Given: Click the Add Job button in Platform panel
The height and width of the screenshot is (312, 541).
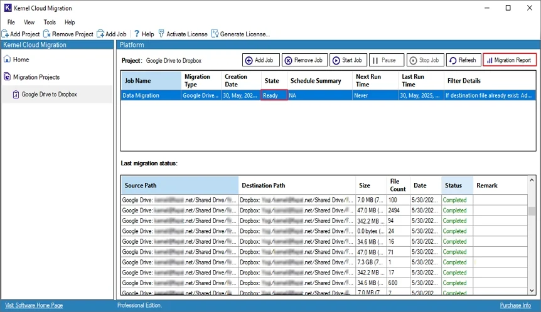Looking at the screenshot, I should [260, 60].
